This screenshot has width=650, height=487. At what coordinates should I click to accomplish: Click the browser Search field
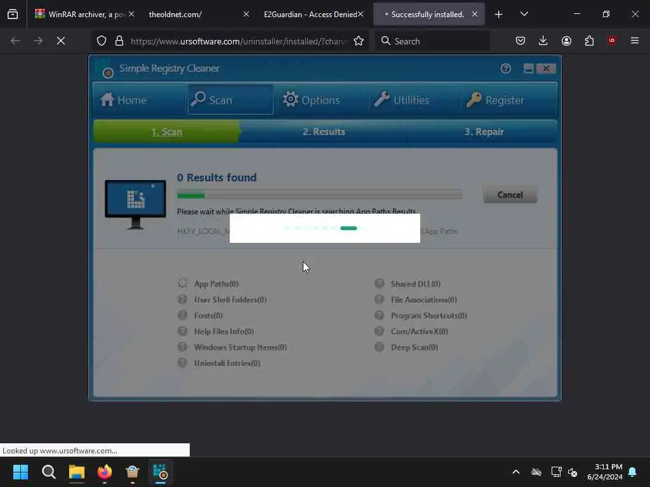click(x=432, y=41)
